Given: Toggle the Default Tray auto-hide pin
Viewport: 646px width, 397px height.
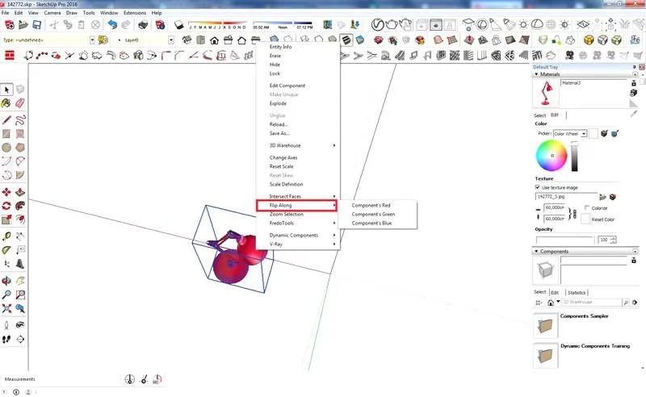Looking at the screenshot, I should click(x=635, y=67).
